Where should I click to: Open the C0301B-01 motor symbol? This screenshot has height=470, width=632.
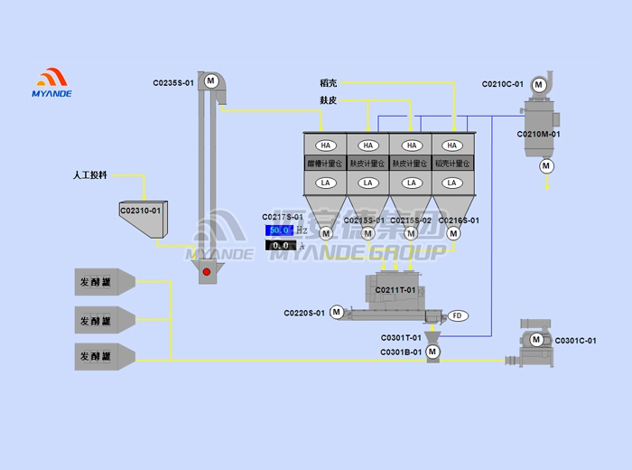(432, 351)
